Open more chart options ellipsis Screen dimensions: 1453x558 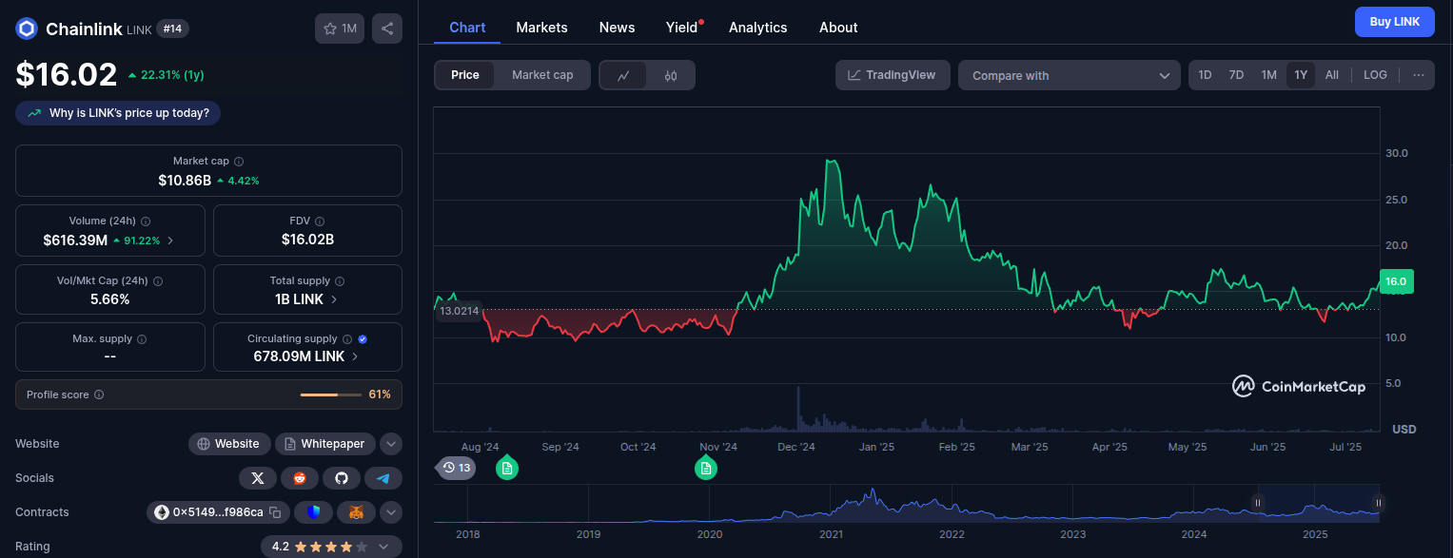point(1419,75)
